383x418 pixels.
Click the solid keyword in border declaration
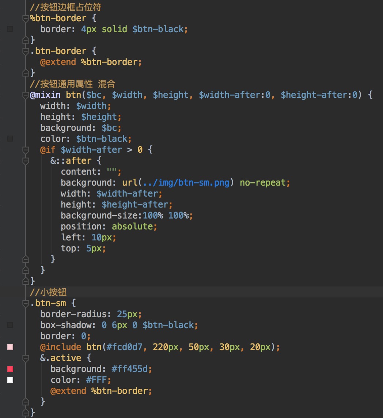114,29
